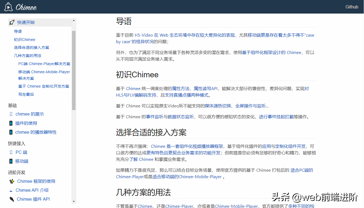Click the Chimee bell logo icon

pyautogui.click(x=8, y=7)
